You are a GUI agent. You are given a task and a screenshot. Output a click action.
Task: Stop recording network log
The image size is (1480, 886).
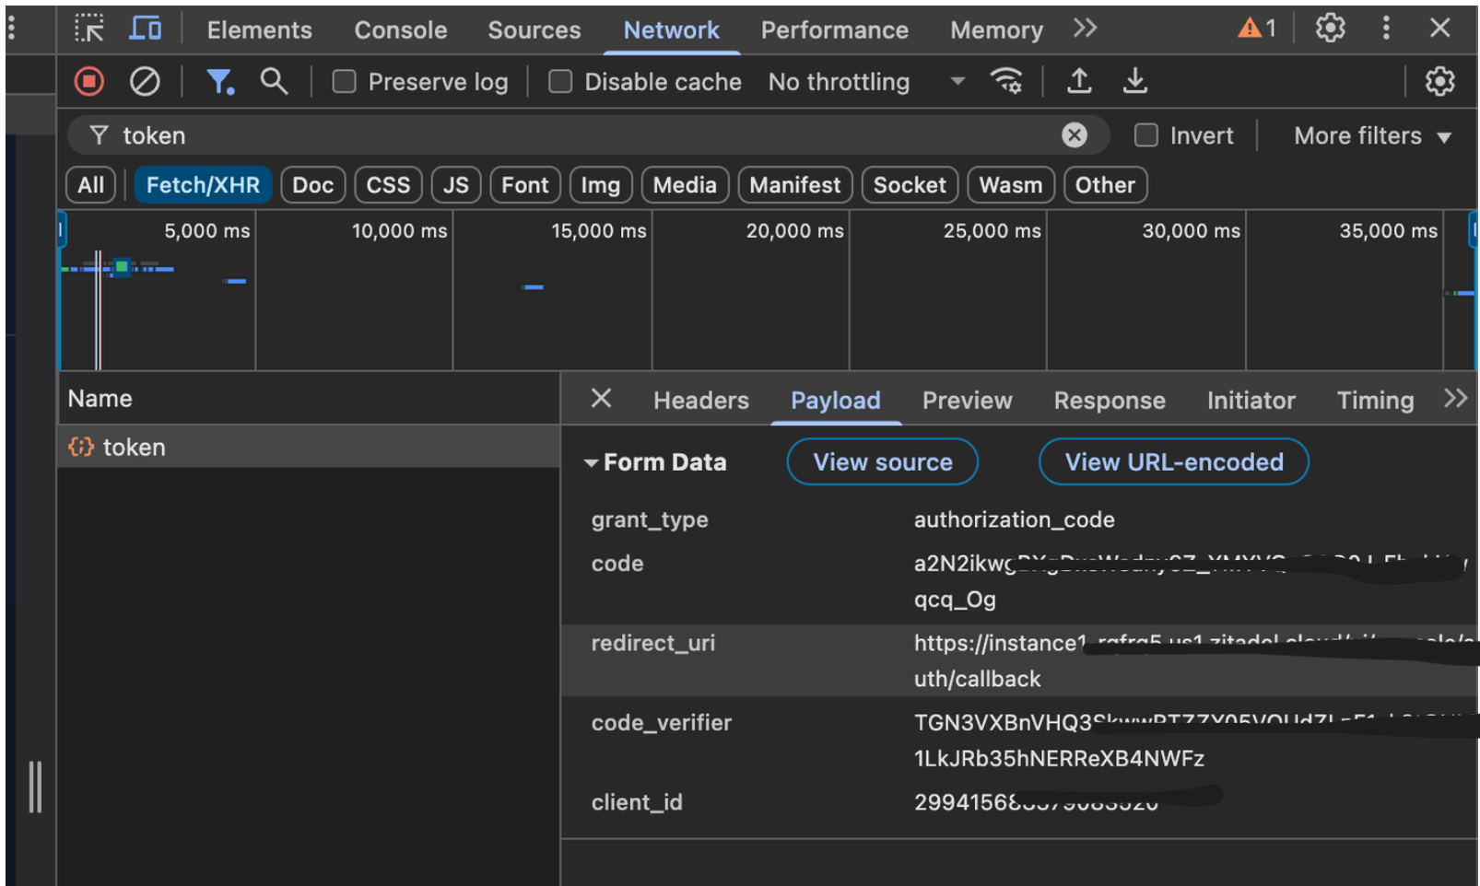click(x=89, y=82)
